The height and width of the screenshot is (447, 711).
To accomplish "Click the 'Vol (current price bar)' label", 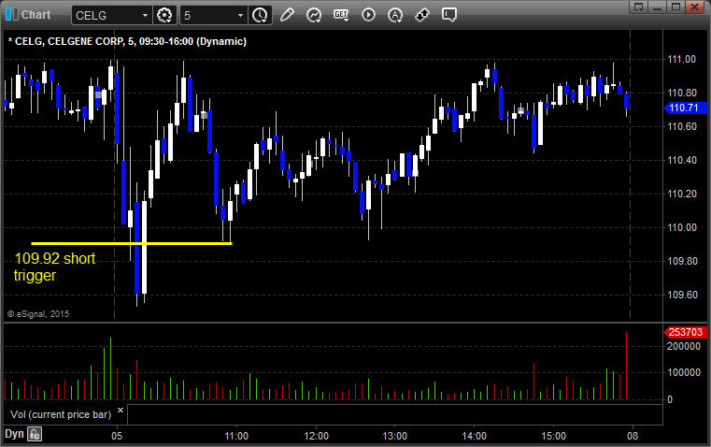I will pos(61,414).
